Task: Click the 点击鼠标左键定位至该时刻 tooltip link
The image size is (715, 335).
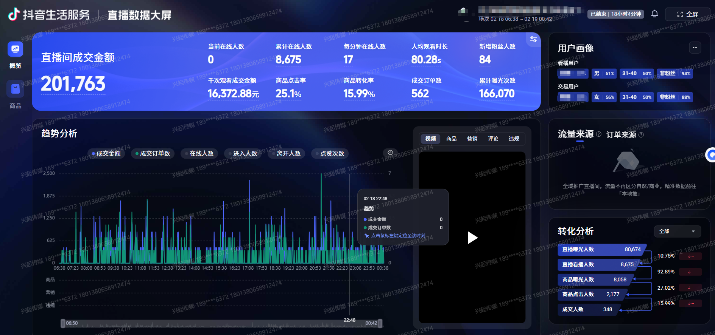Action: tap(398, 236)
